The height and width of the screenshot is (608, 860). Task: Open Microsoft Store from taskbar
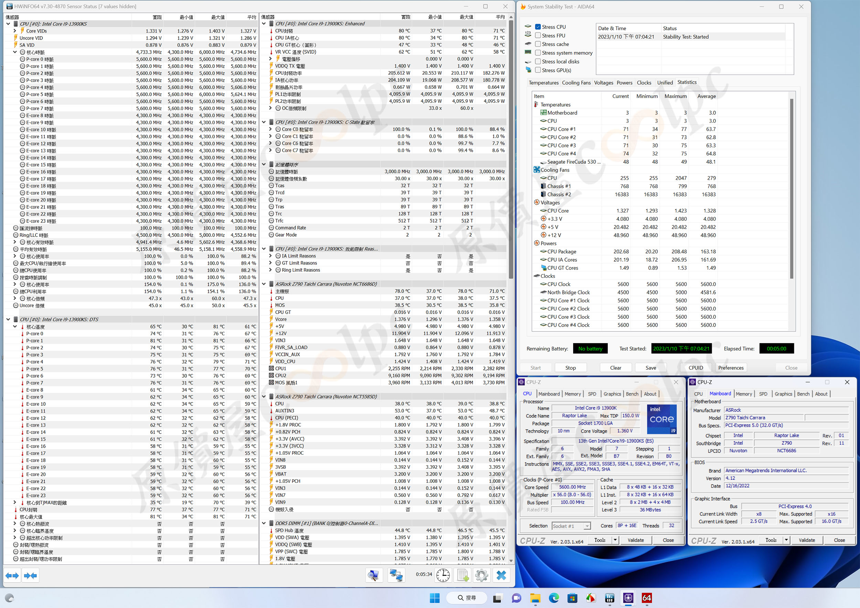click(572, 598)
